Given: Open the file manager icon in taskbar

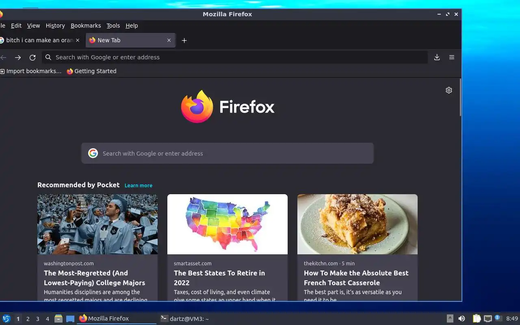Looking at the screenshot, I should click(58, 318).
